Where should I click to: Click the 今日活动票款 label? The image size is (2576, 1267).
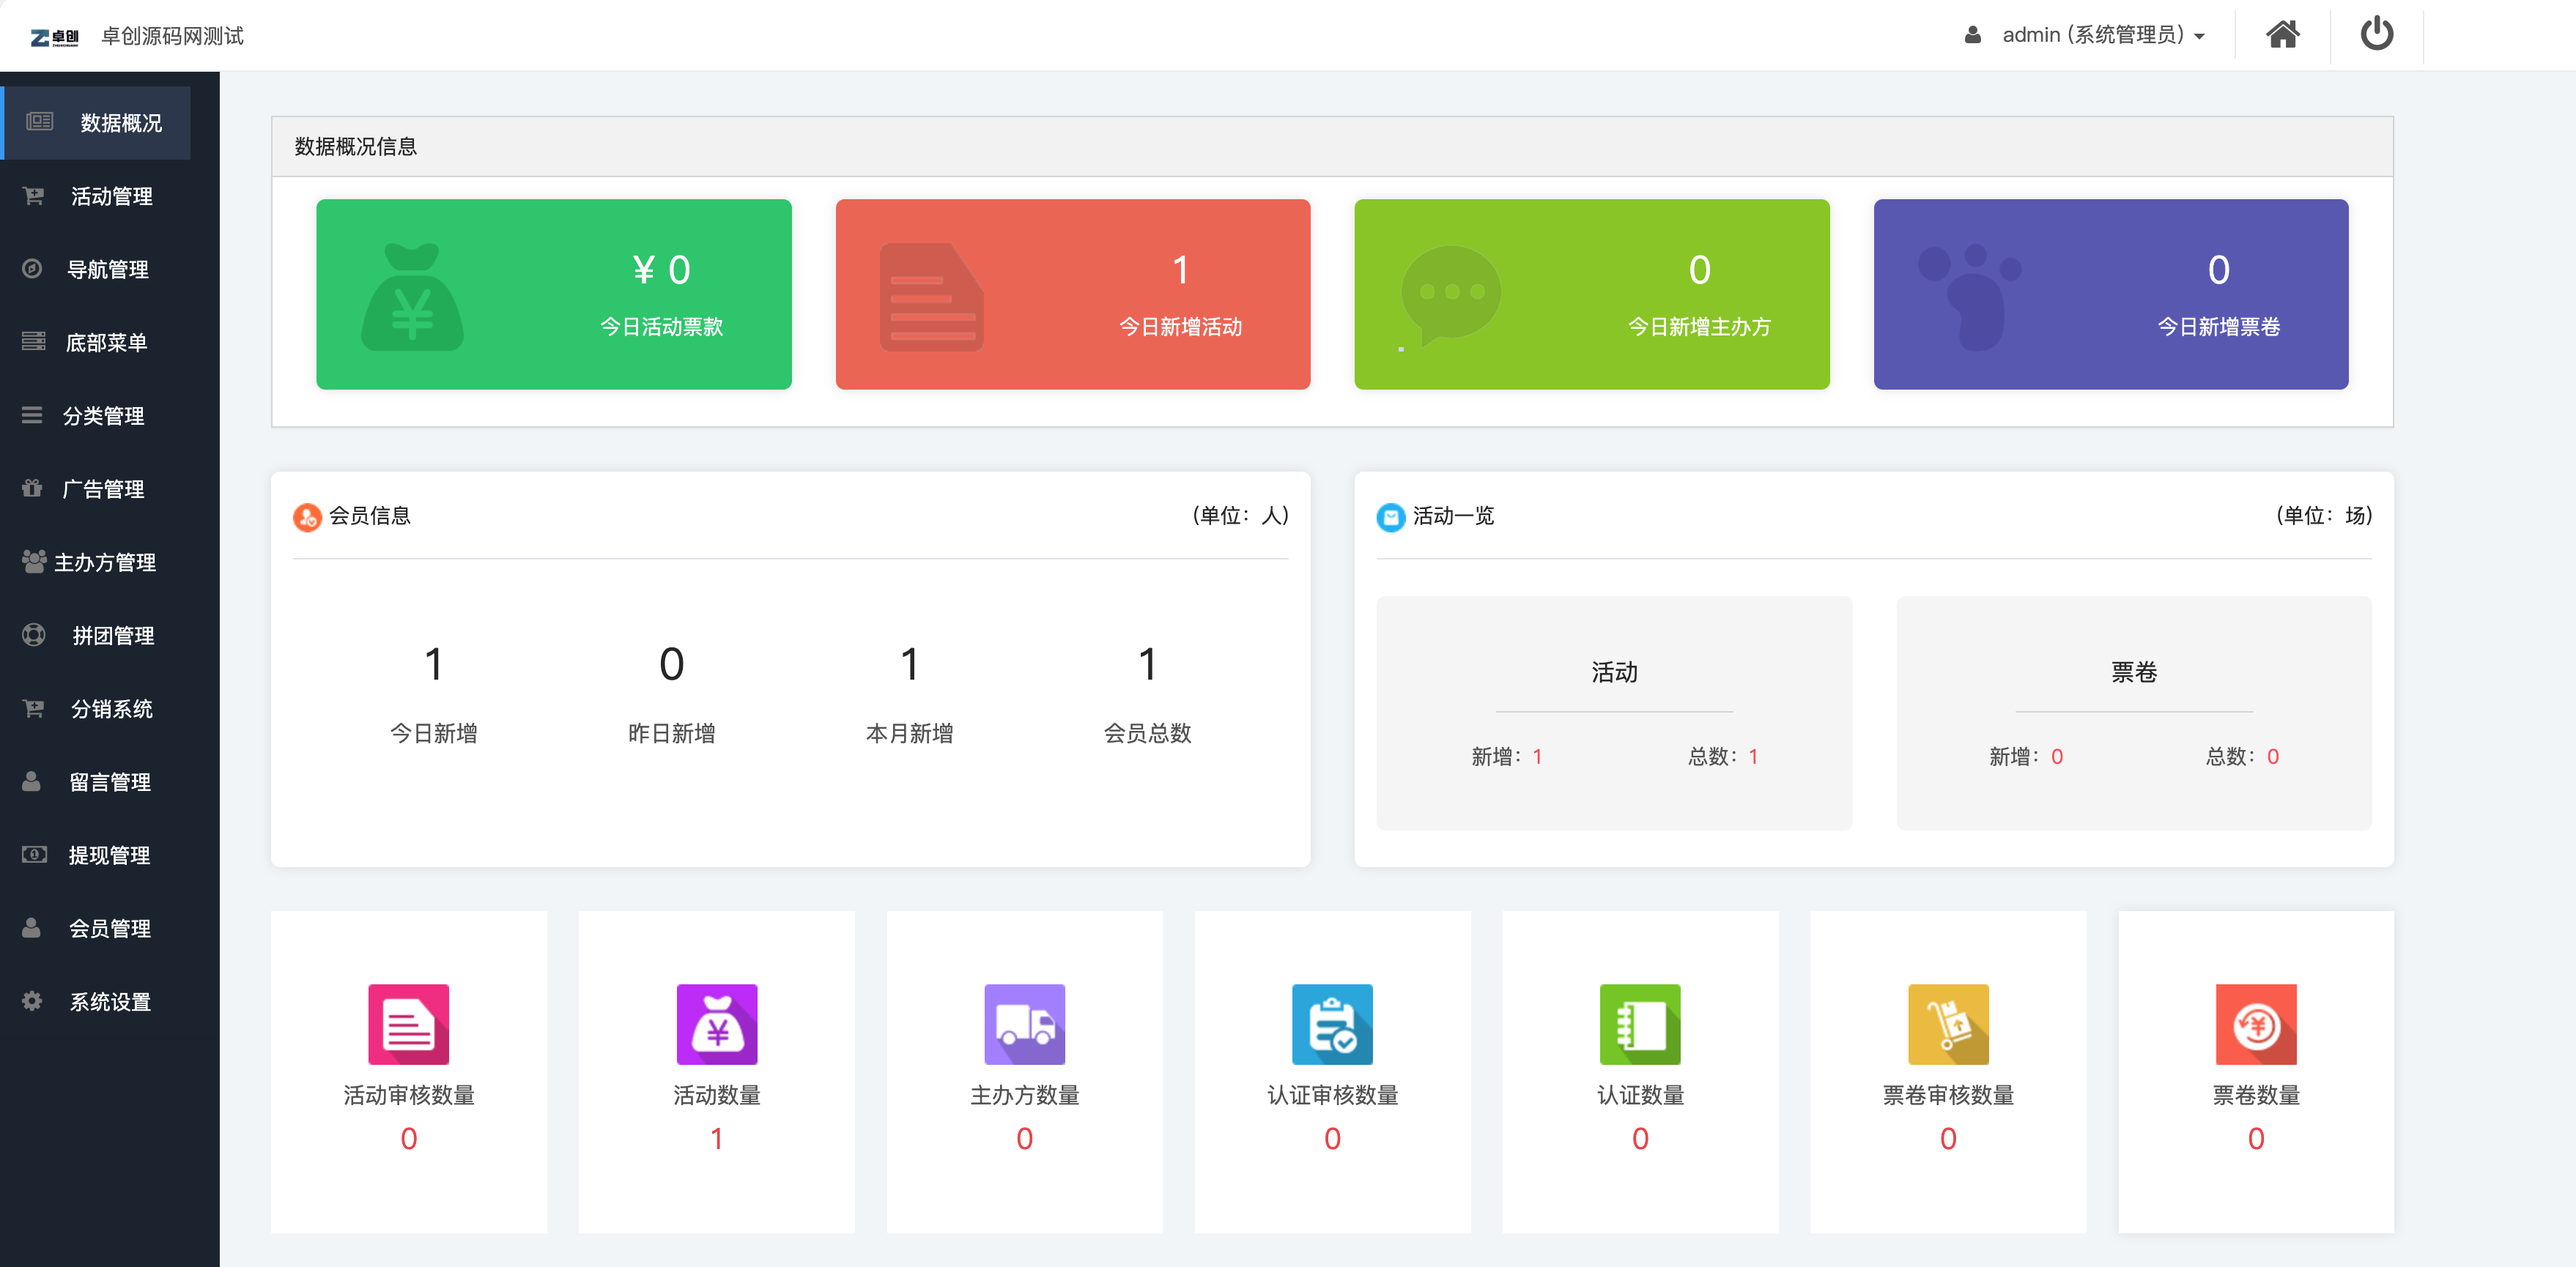point(661,327)
